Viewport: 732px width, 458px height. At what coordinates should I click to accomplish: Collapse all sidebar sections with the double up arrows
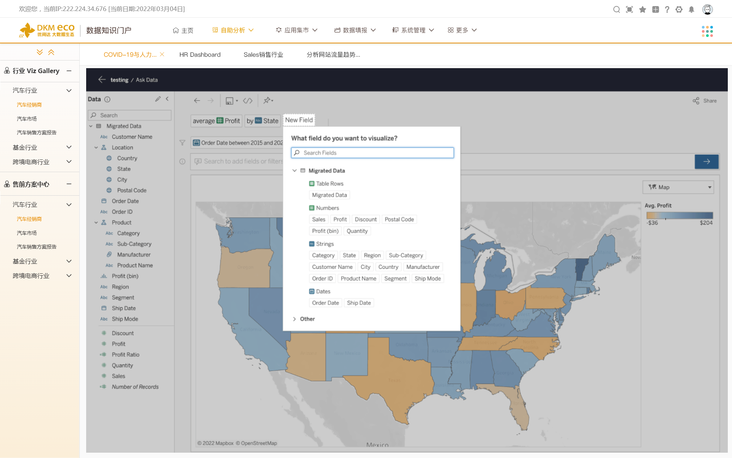(x=51, y=52)
